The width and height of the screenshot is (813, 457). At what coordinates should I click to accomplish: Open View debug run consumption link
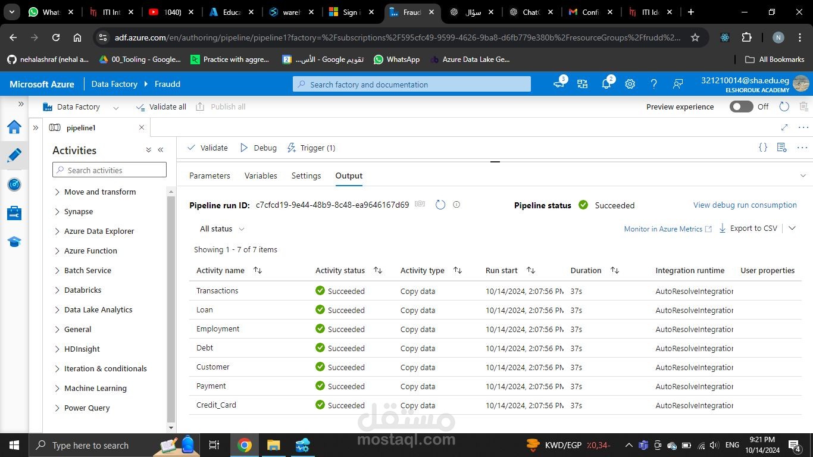(x=745, y=205)
